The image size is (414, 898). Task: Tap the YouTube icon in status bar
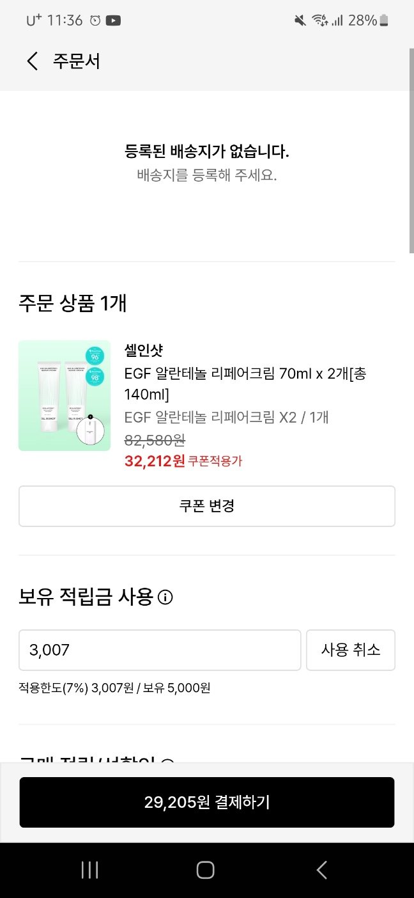point(113,20)
